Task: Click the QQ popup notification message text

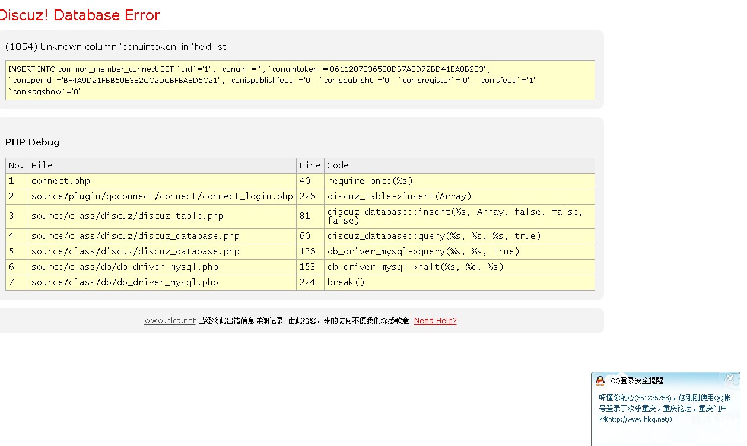Action: pos(665,408)
